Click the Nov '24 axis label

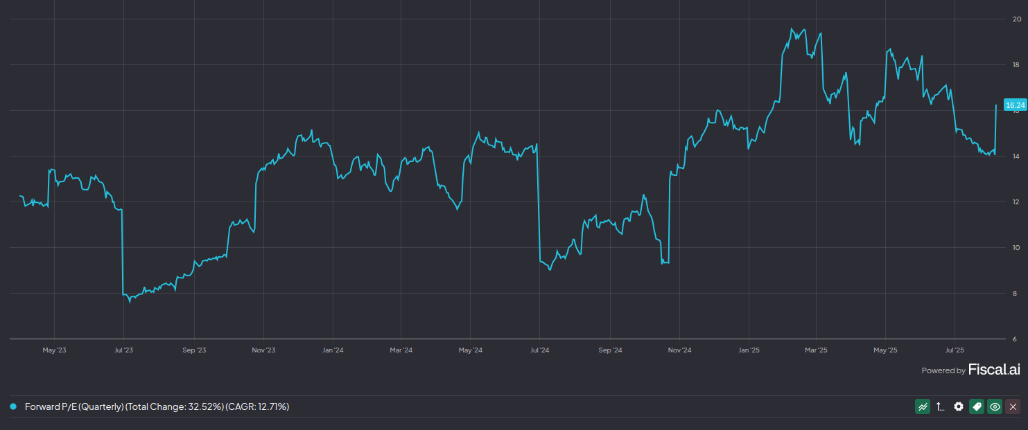point(679,350)
